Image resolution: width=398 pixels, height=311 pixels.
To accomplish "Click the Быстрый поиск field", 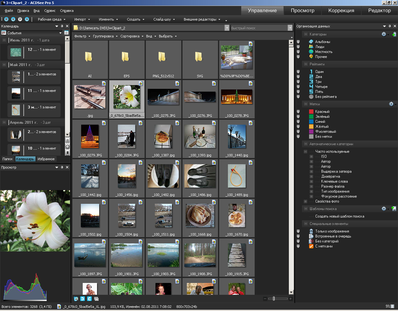I will click(259, 28).
